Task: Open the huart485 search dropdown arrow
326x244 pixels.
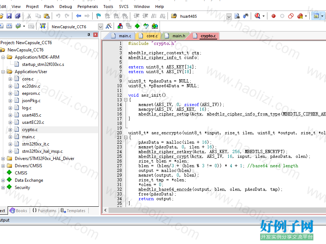Action: (229, 16)
